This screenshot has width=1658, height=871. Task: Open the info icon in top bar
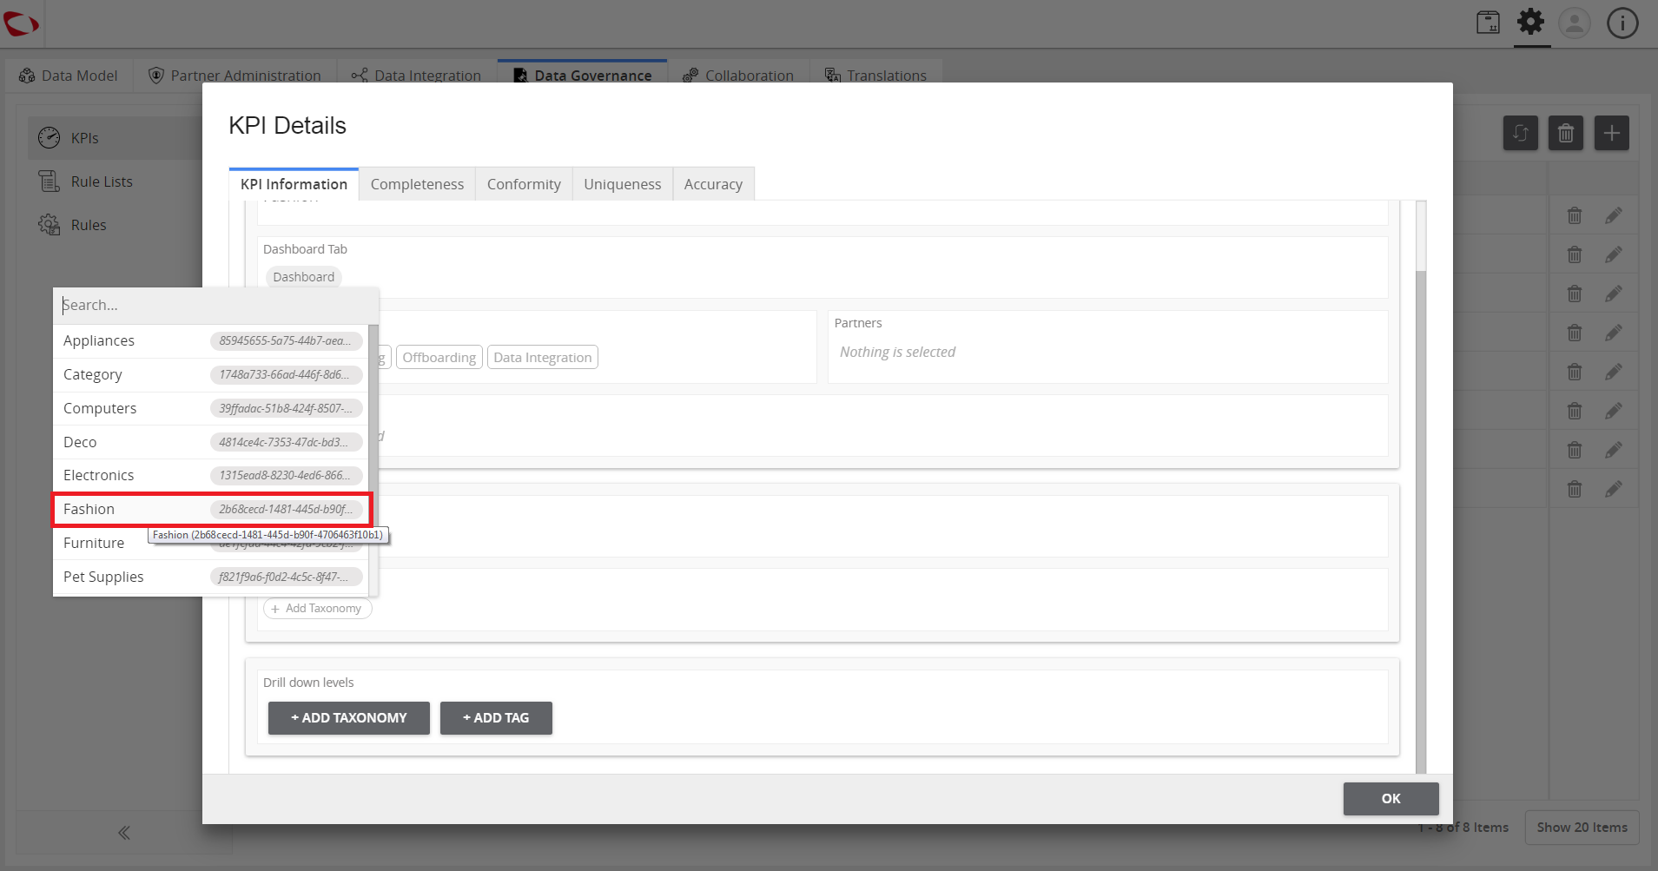pos(1622,23)
